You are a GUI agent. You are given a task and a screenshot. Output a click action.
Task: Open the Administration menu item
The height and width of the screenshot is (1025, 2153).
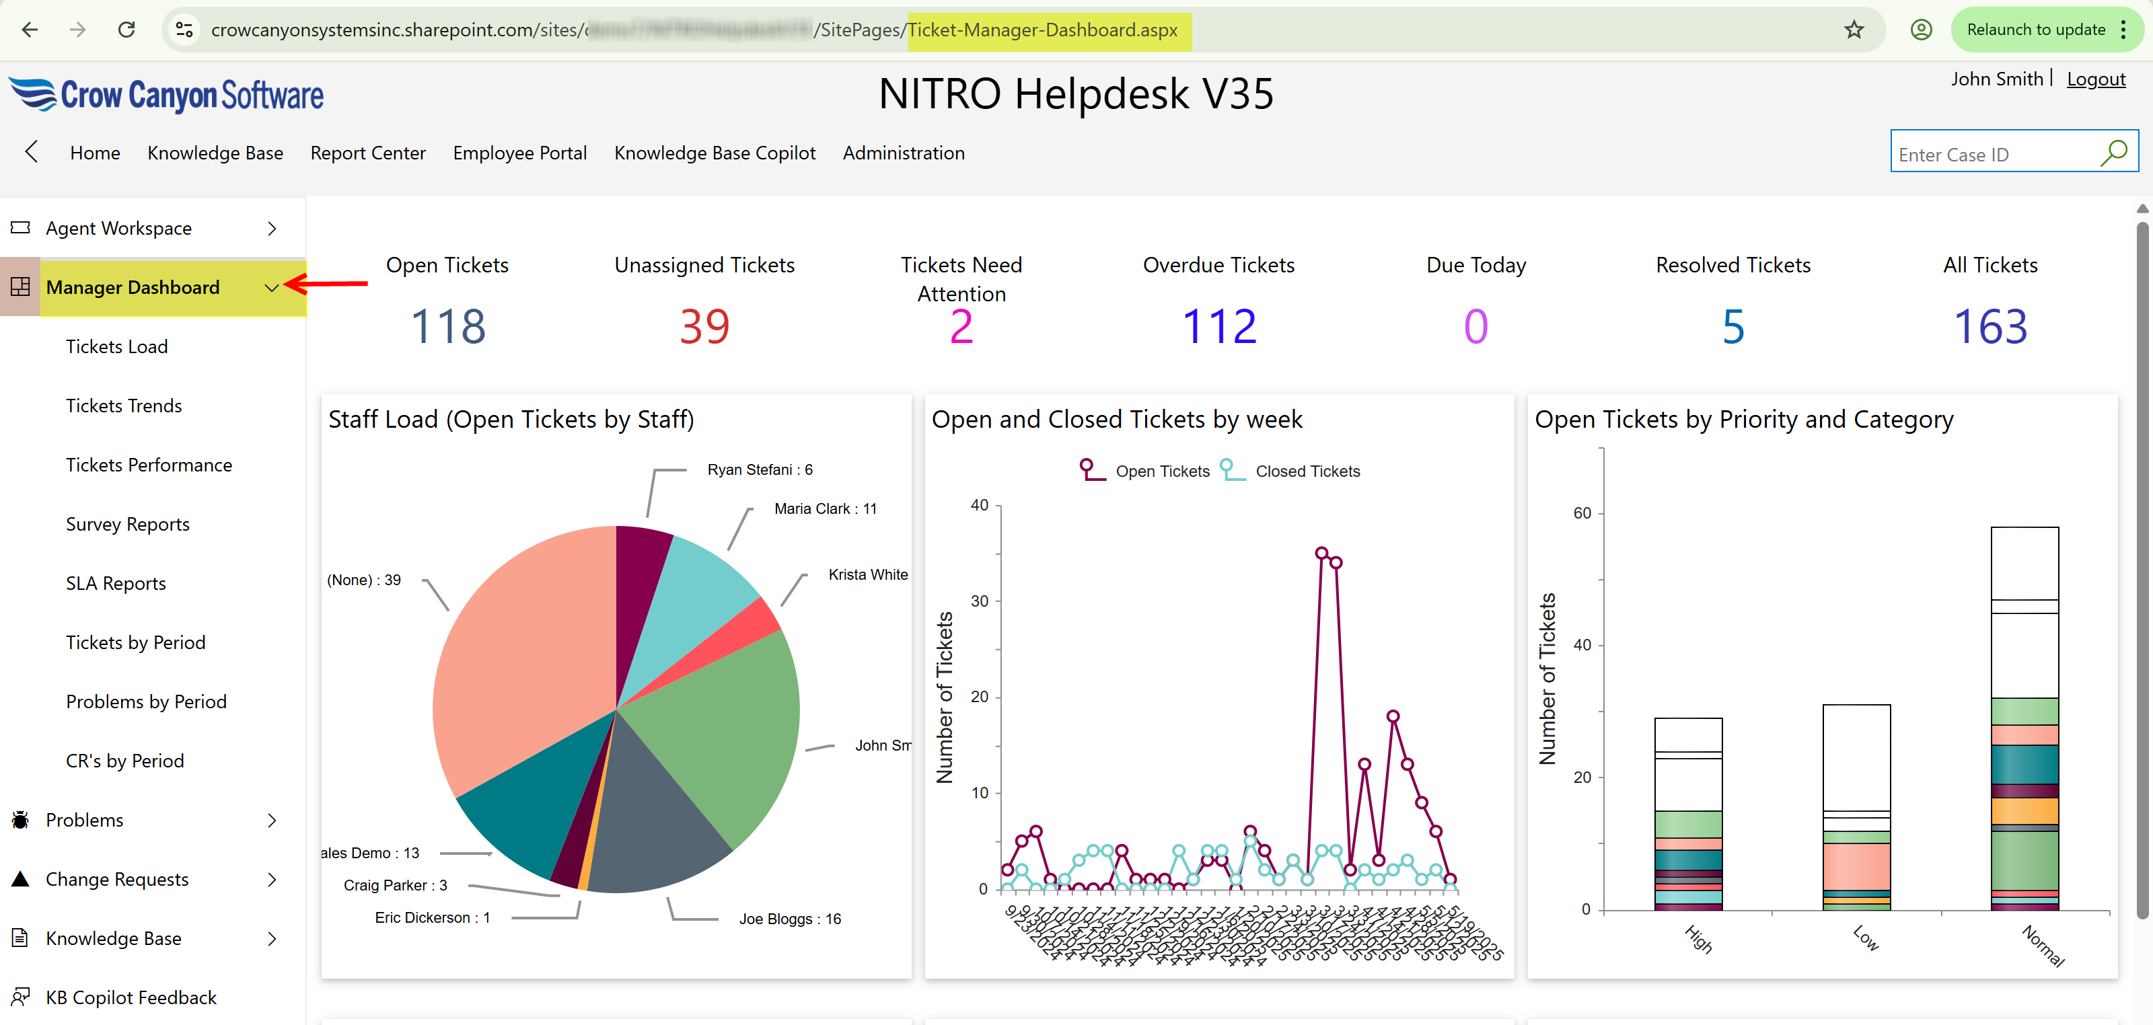click(x=904, y=153)
